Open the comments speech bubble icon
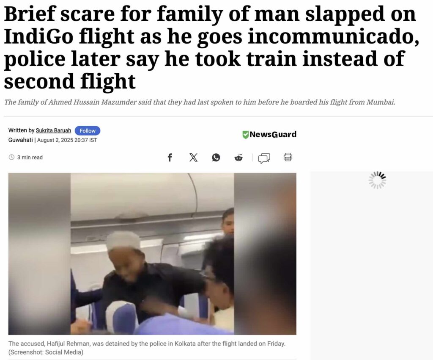 (x=264, y=158)
